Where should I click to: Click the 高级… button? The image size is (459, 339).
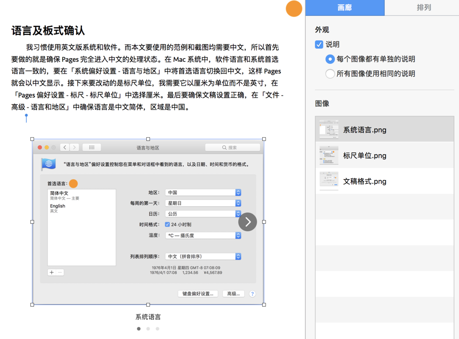click(233, 293)
